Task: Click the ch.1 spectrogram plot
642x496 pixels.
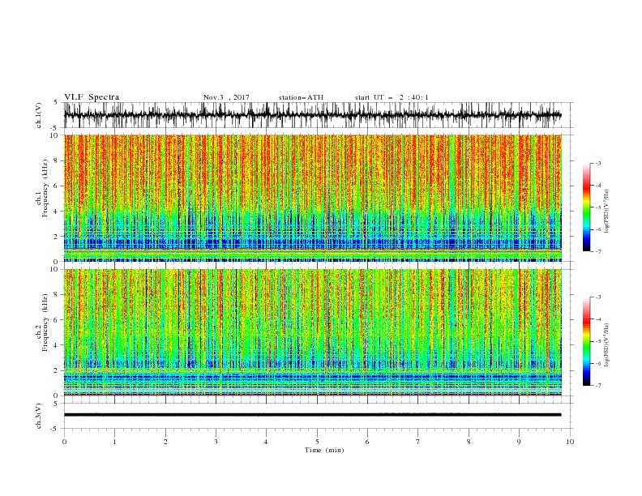Action: coord(313,198)
